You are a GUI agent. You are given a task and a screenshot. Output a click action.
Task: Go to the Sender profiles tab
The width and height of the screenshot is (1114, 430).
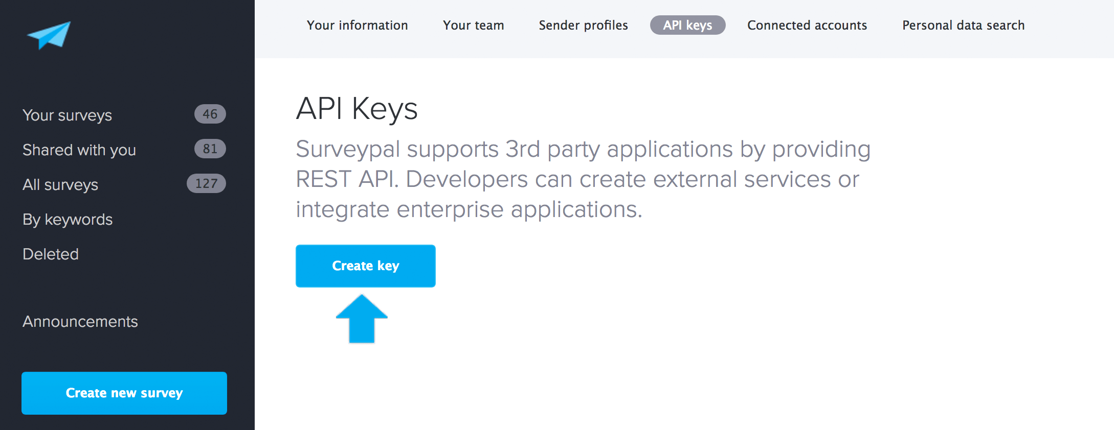point(583,25)
